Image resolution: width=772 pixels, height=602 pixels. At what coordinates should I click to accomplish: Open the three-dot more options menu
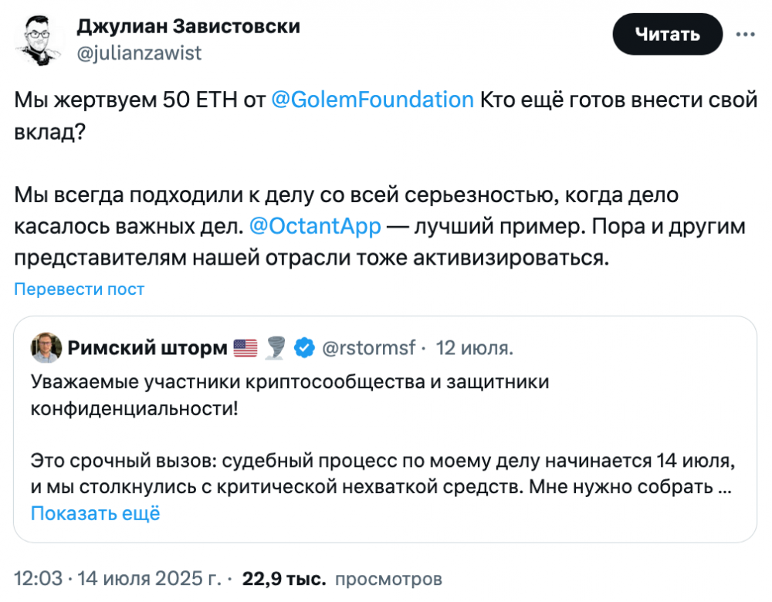point(745,35)
